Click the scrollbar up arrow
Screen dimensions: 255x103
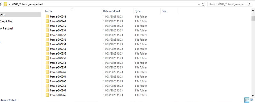point(253,10)
